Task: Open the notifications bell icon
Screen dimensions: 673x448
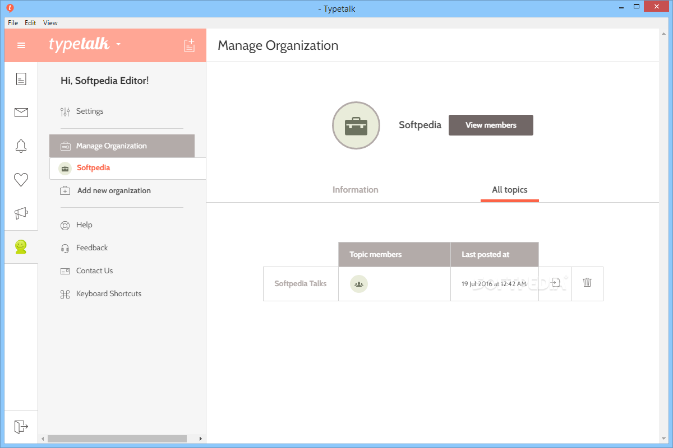Action: coord(21,146)
